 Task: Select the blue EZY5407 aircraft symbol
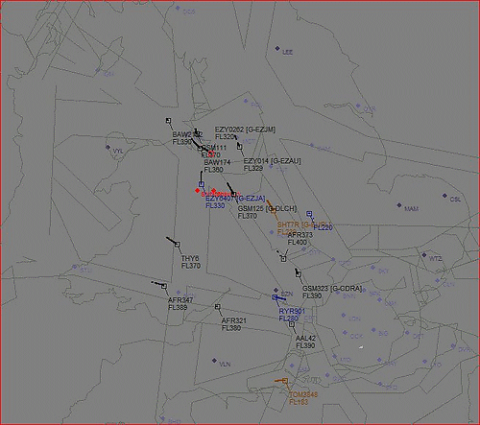coord(202,184)
